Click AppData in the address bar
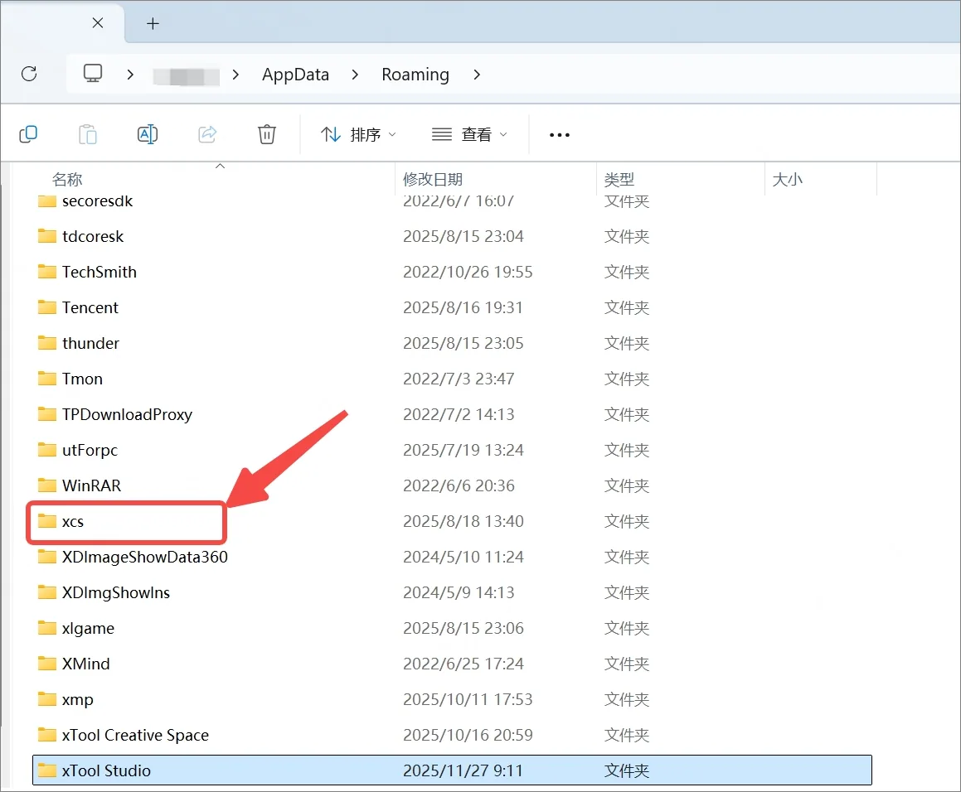 point(295,75)
